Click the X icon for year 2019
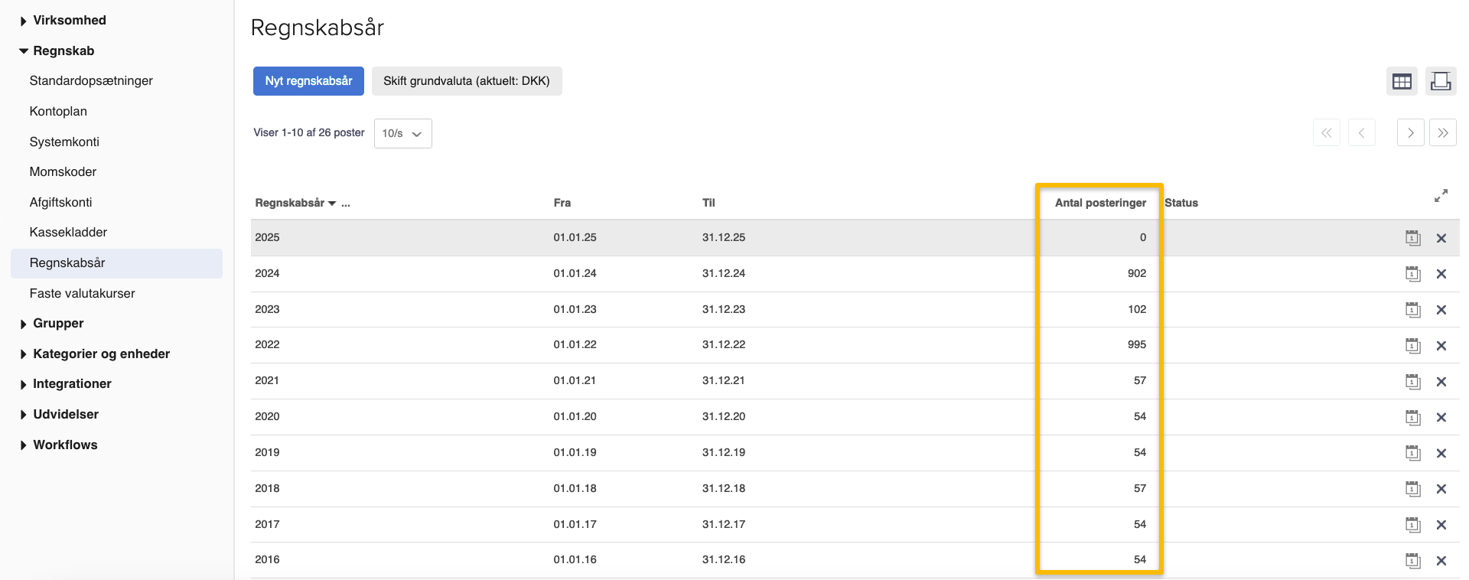Viewport: 1469px width, 580px height. tap(1441, 453)
